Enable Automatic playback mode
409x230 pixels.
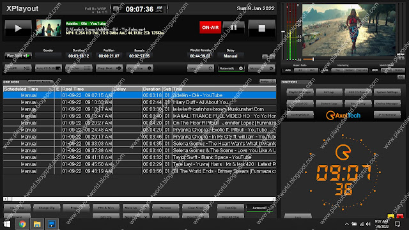231,68
